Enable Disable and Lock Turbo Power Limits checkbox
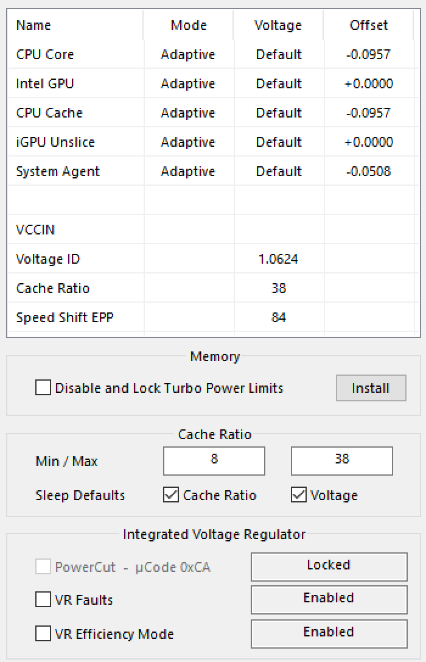The image size is (426, 662). tap(43, 388)
